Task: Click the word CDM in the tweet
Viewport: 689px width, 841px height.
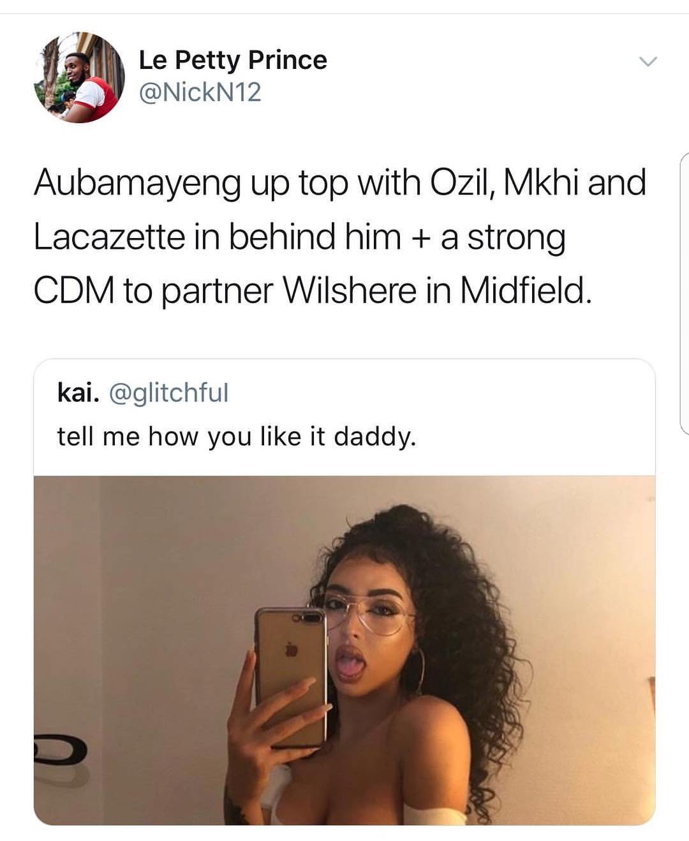Action: pos(73,291)
